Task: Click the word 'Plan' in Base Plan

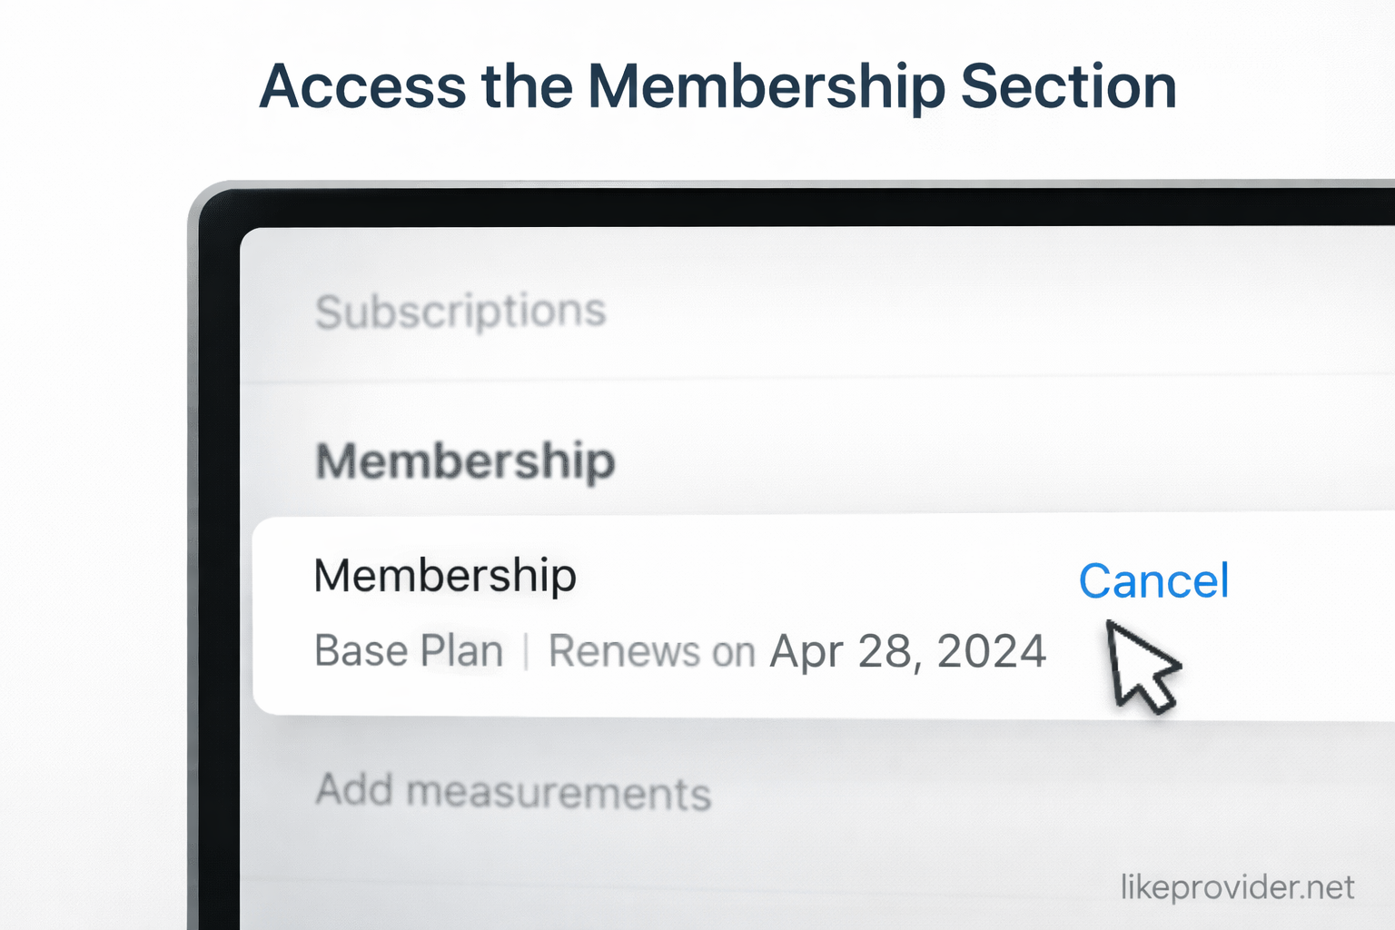Action: [x=461, y=651]
